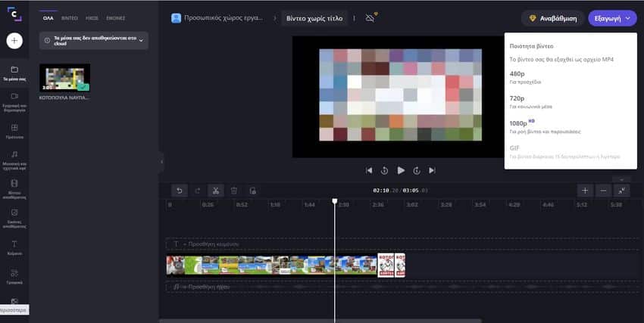Duplicate the selected clip
This screenshot has height=323, width=644.
click(252, 191)
